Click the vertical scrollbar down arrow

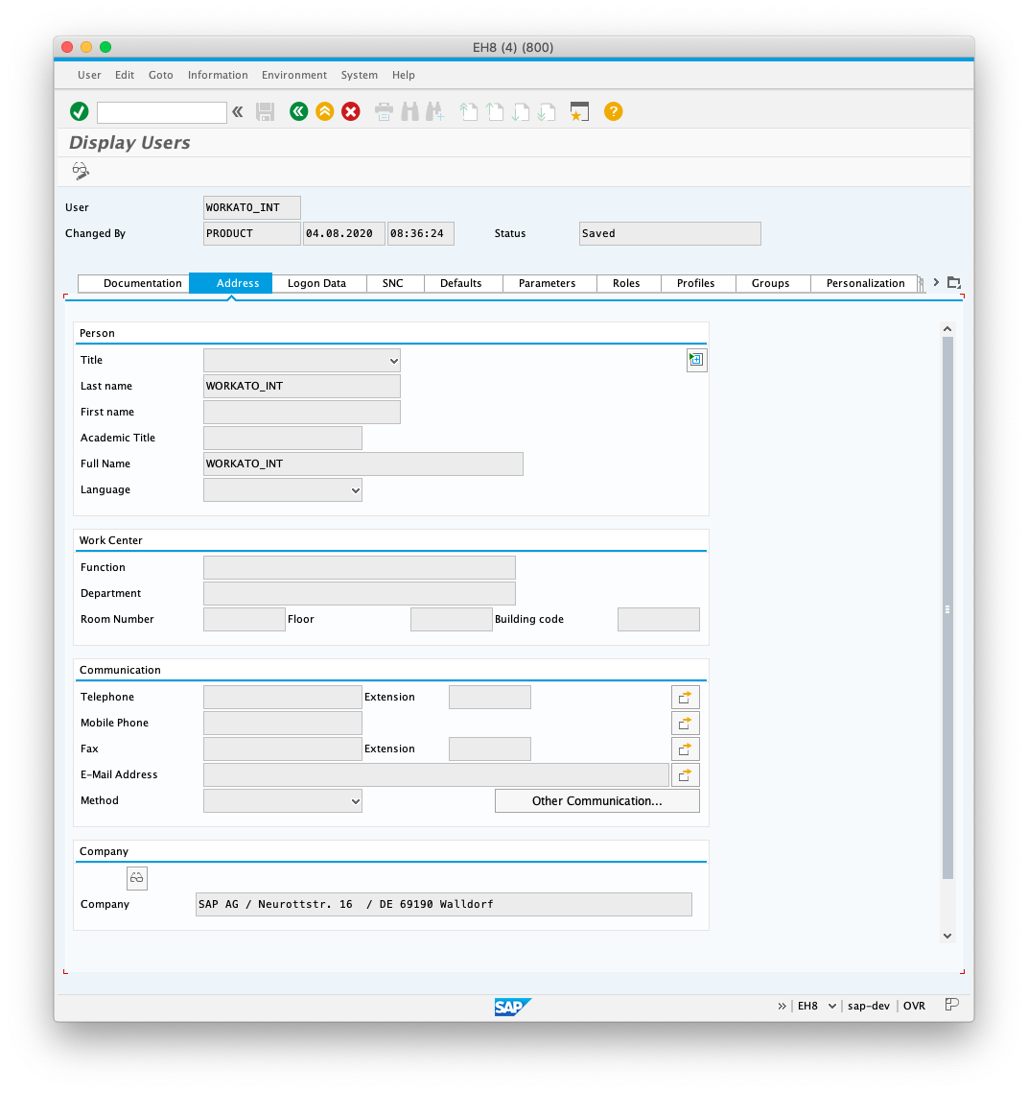coord(947,936)
